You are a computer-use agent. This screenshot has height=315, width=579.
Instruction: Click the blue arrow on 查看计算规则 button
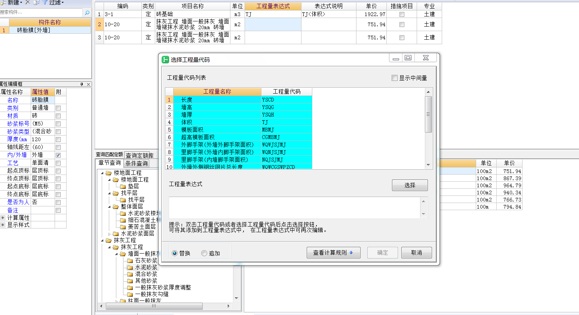(351, 253)
